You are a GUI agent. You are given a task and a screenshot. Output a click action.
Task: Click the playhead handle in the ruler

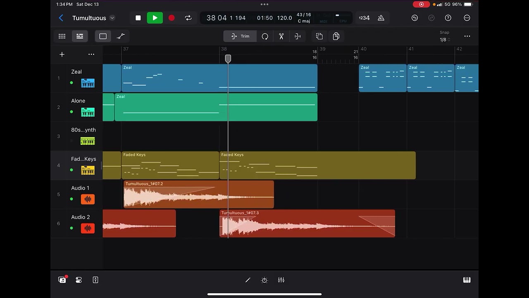228,59
